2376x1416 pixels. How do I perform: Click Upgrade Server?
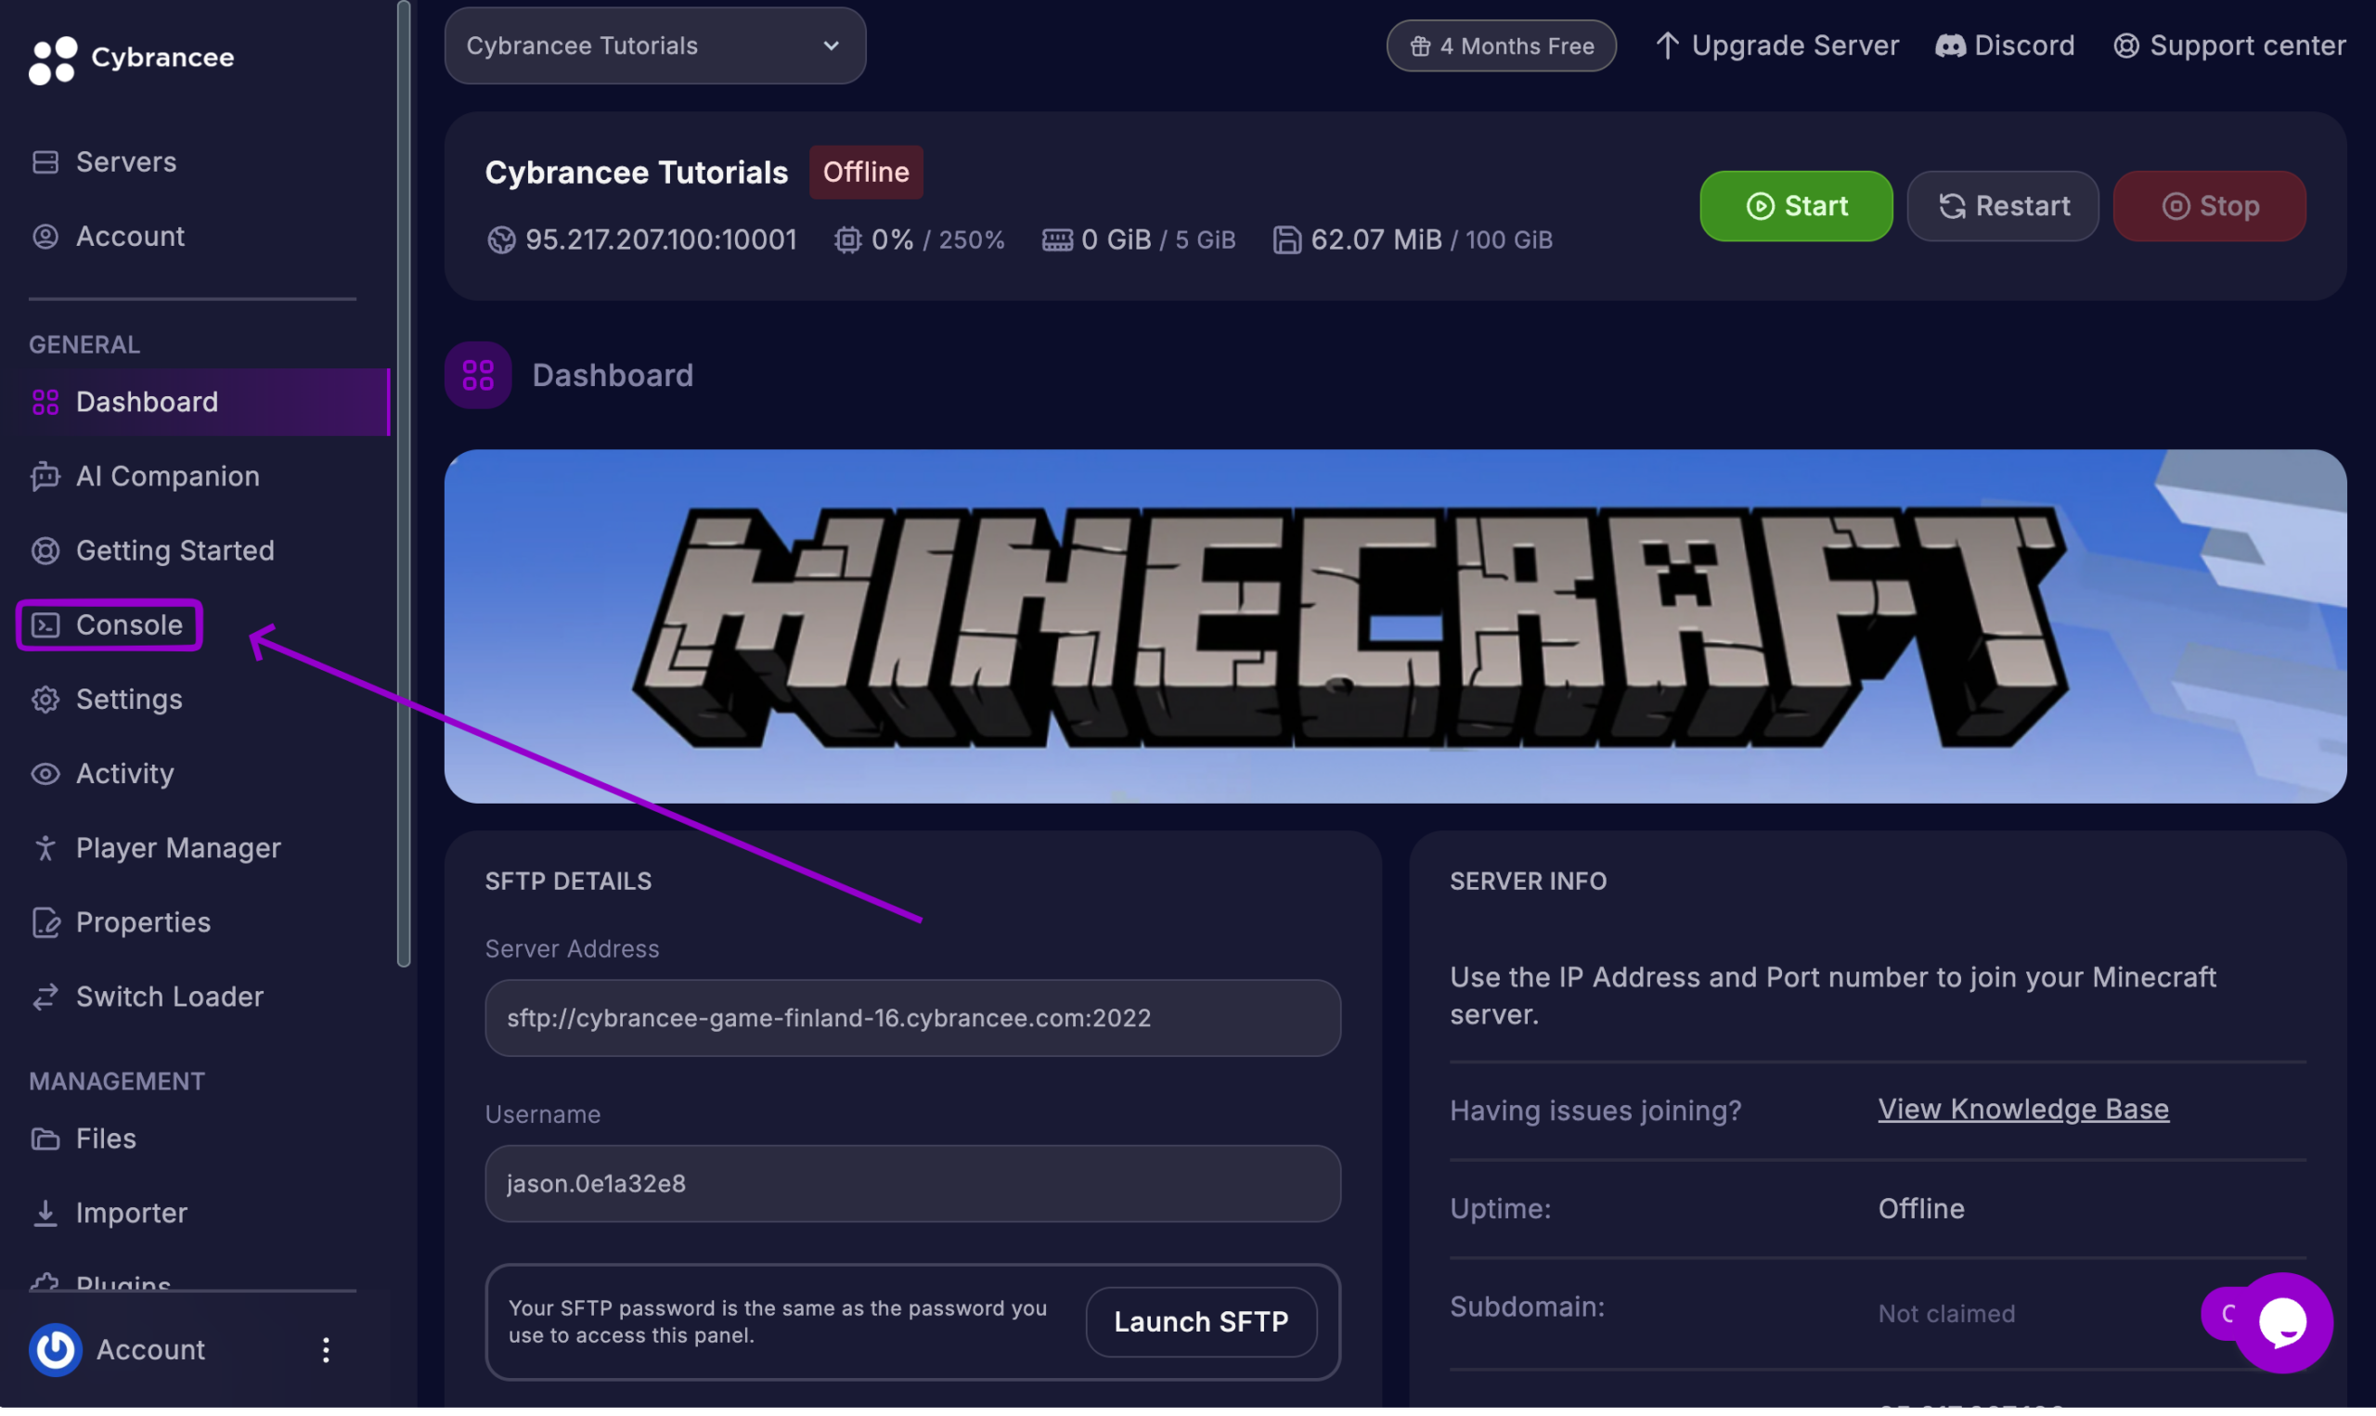tap(1777, 45)
